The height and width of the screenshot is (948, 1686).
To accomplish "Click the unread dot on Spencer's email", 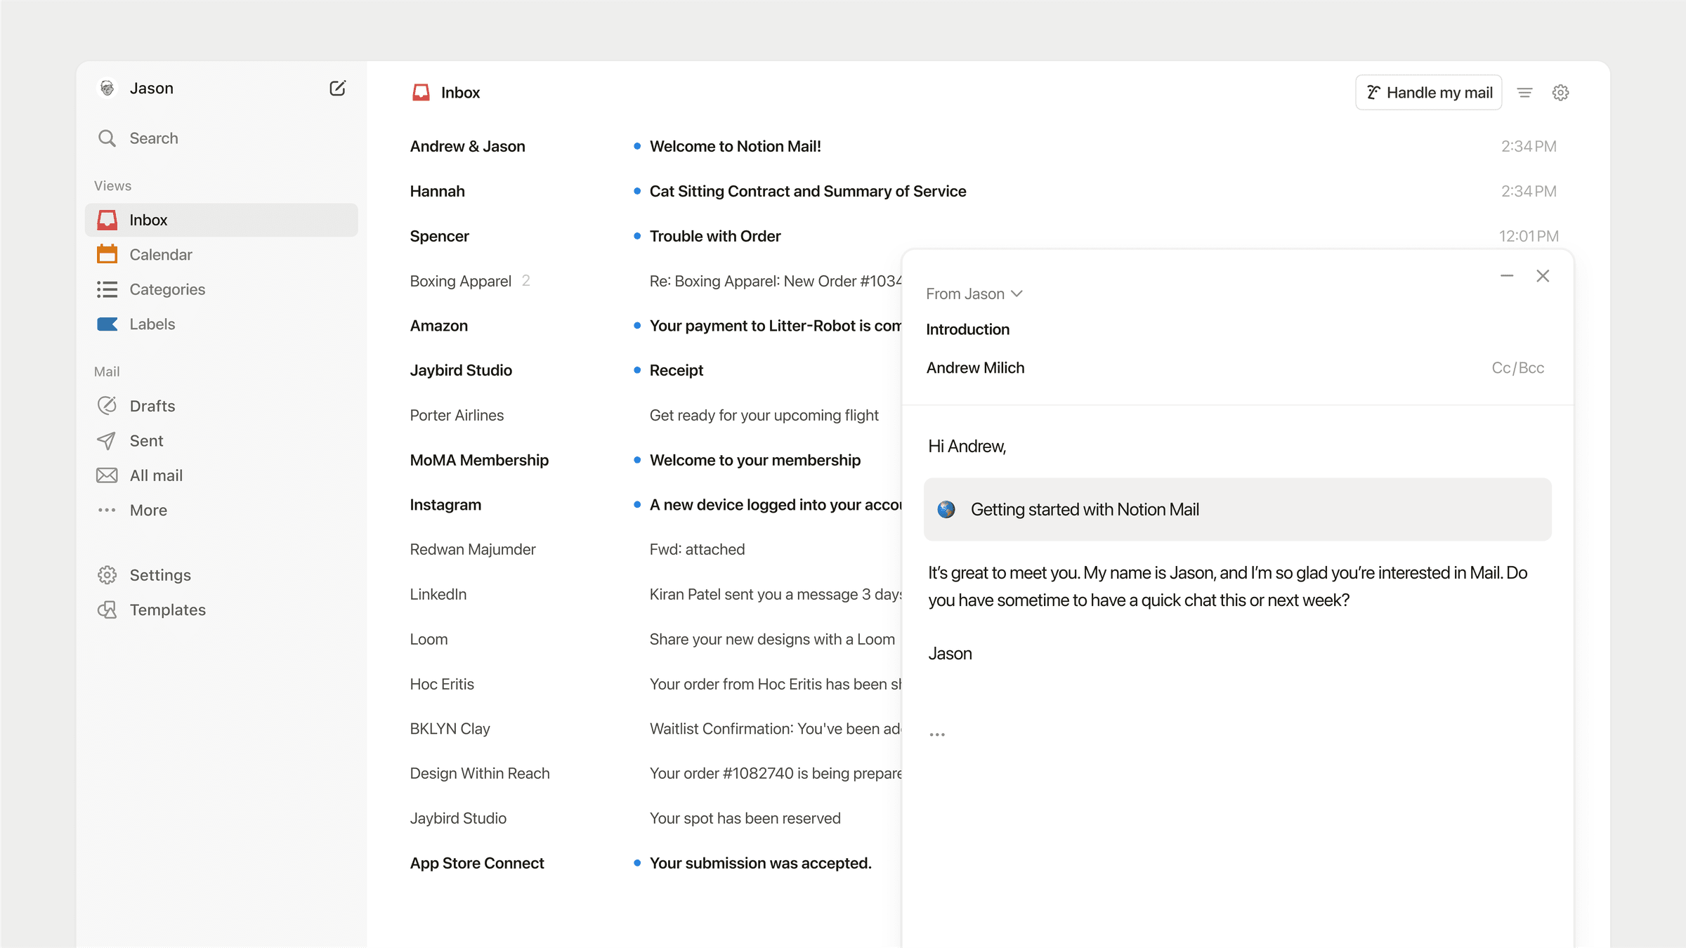I will (636, 236).
